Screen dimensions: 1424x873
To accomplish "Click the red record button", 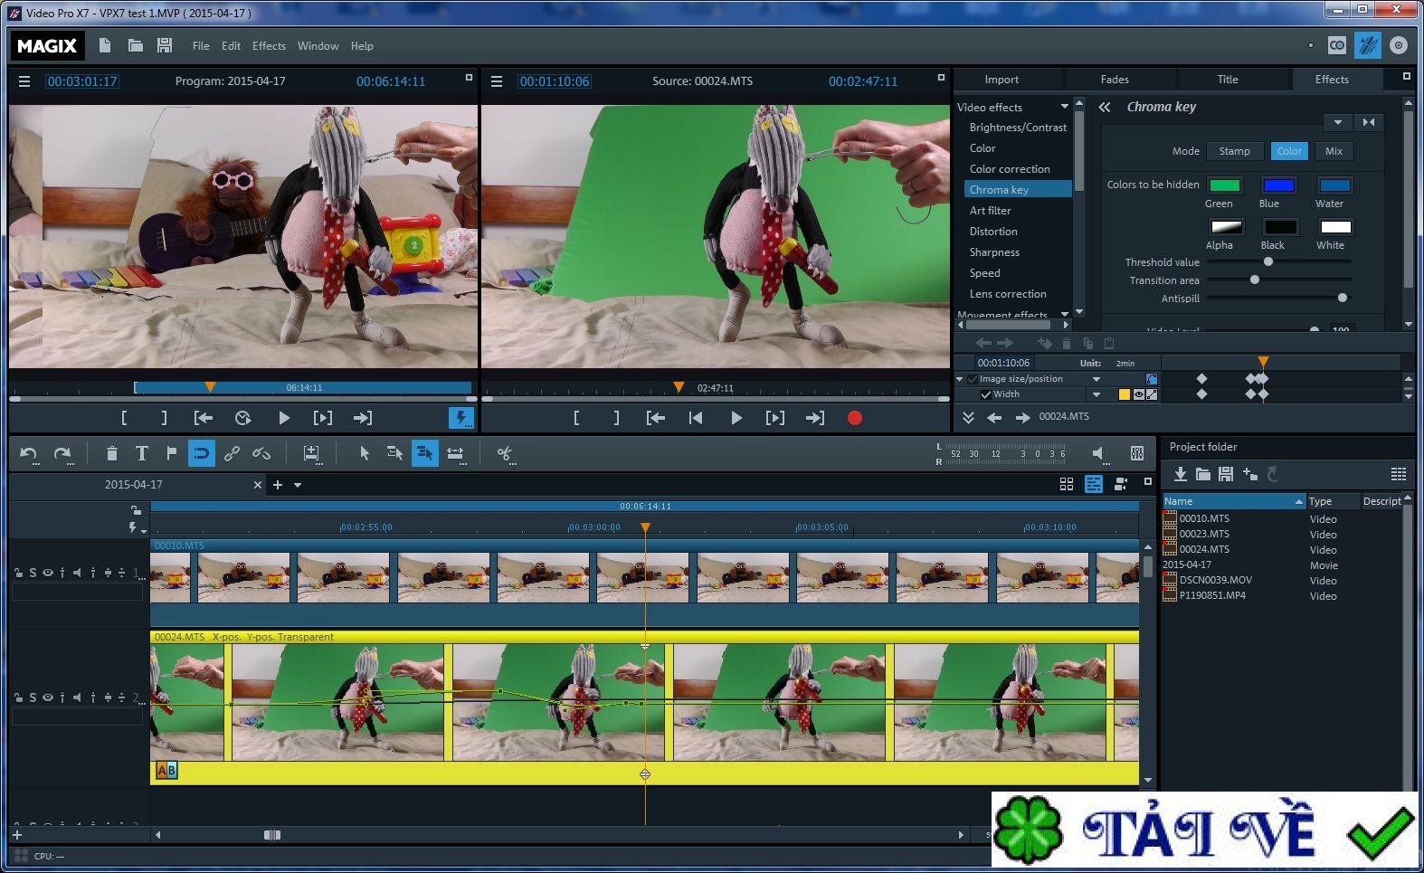I will [854, 418].
